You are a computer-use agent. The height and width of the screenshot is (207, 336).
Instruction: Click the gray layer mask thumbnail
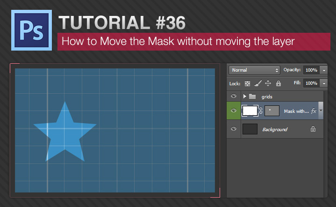pos(272,111)
